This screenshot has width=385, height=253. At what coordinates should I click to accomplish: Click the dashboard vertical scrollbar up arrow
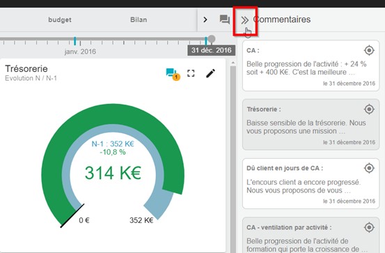pos(233,63)
